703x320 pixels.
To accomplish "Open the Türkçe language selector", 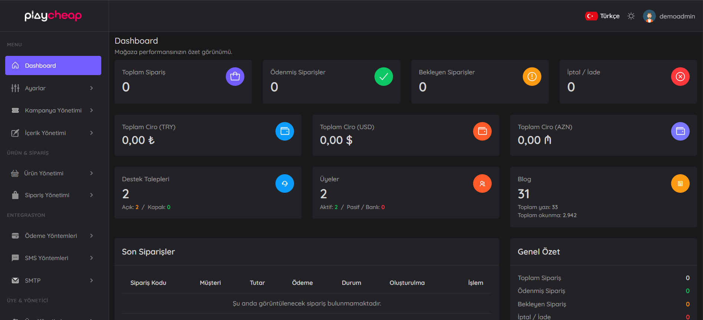I will tap(603, 16).
